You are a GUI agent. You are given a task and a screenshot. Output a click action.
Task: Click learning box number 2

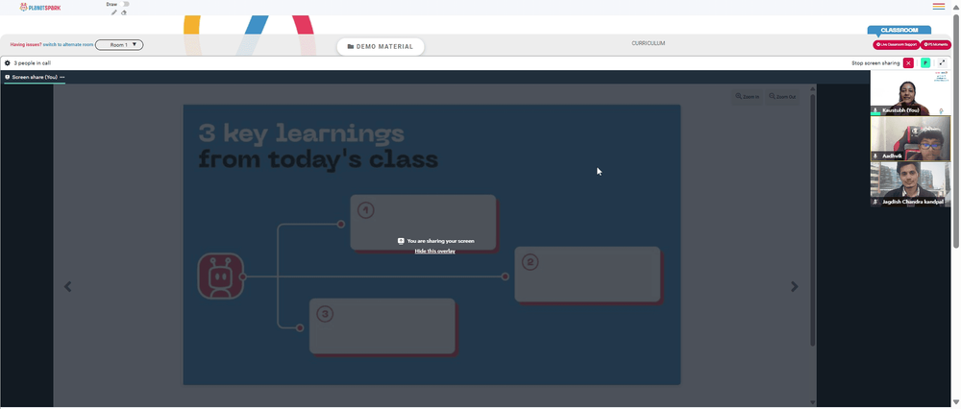click(587, 274)
